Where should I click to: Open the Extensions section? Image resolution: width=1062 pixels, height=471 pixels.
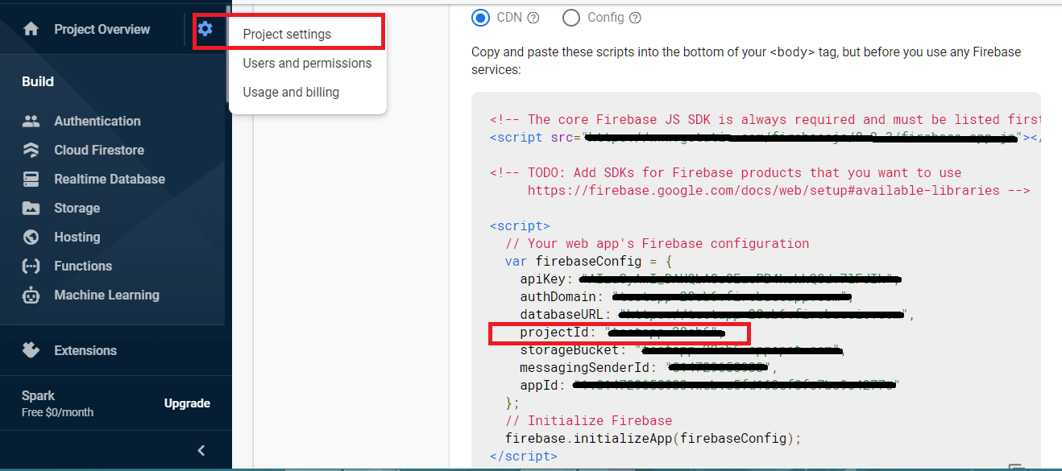[x=85, y=350]
